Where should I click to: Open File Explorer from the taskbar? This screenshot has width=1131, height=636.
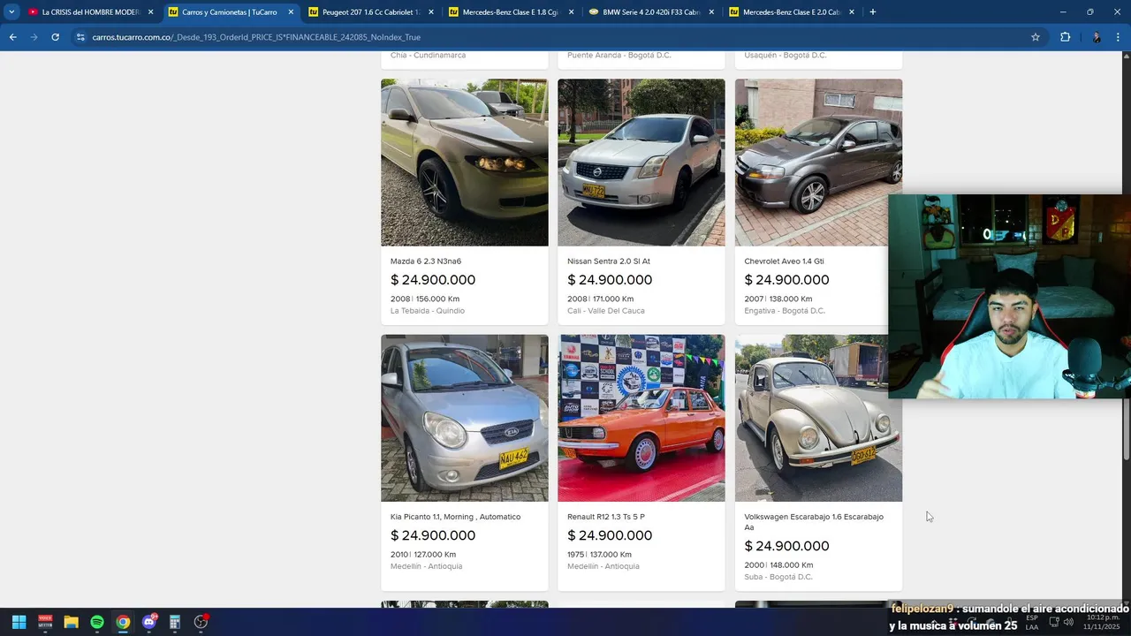click(71, 622)
